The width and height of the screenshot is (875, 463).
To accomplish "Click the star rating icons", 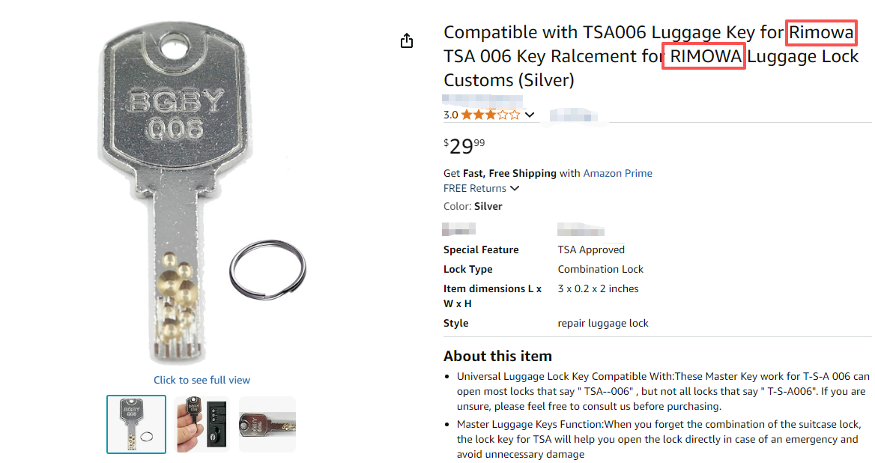I will (x=490, y=115).
